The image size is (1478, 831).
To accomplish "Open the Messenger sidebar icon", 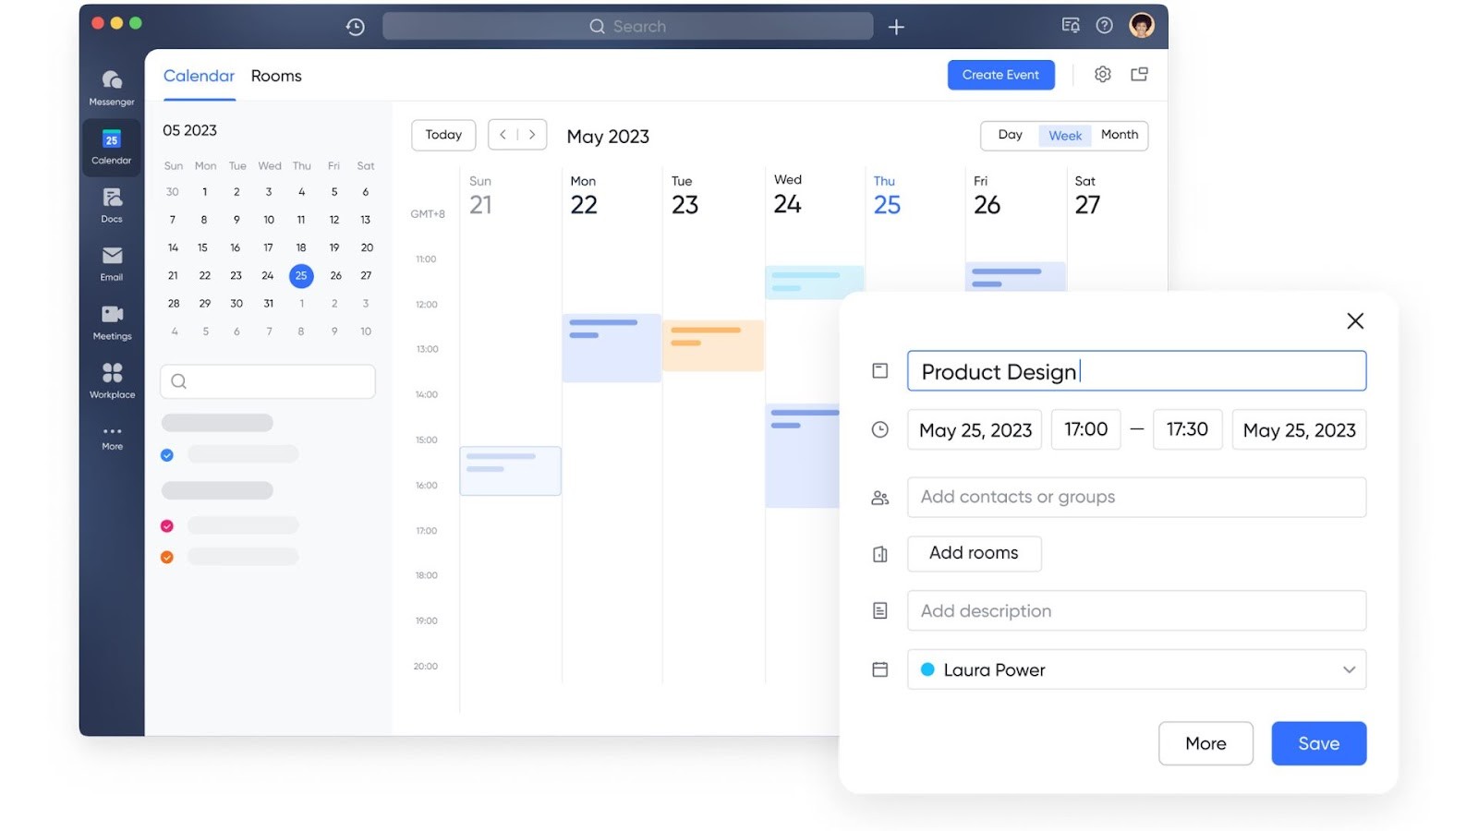I will point(111,86).
